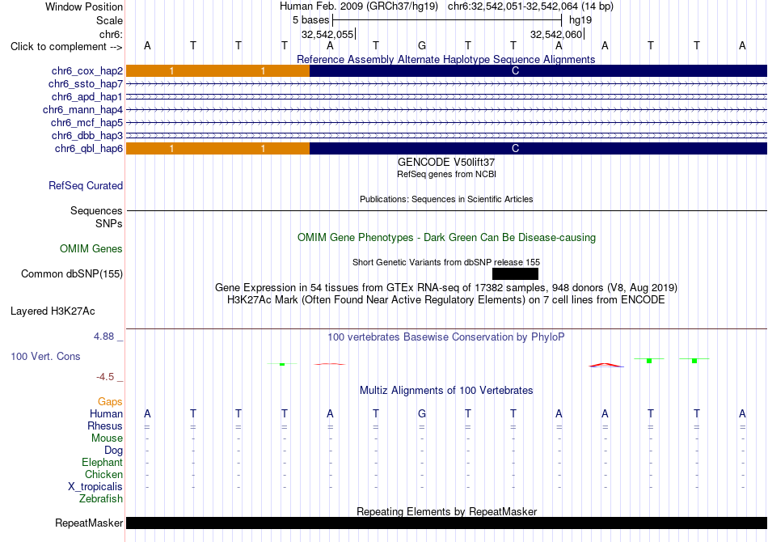The width and height of the screenshot is (768, 542).
Task: Click the black variant block in Common dbSNP(155) track
Action: (x=515, y=274)
